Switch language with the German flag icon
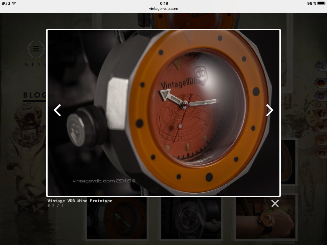 (321, 83)
